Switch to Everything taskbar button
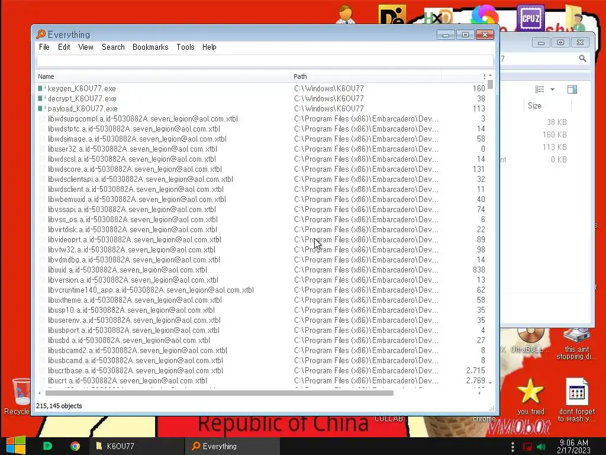This screenshot has height=455, width=606. 232,446
